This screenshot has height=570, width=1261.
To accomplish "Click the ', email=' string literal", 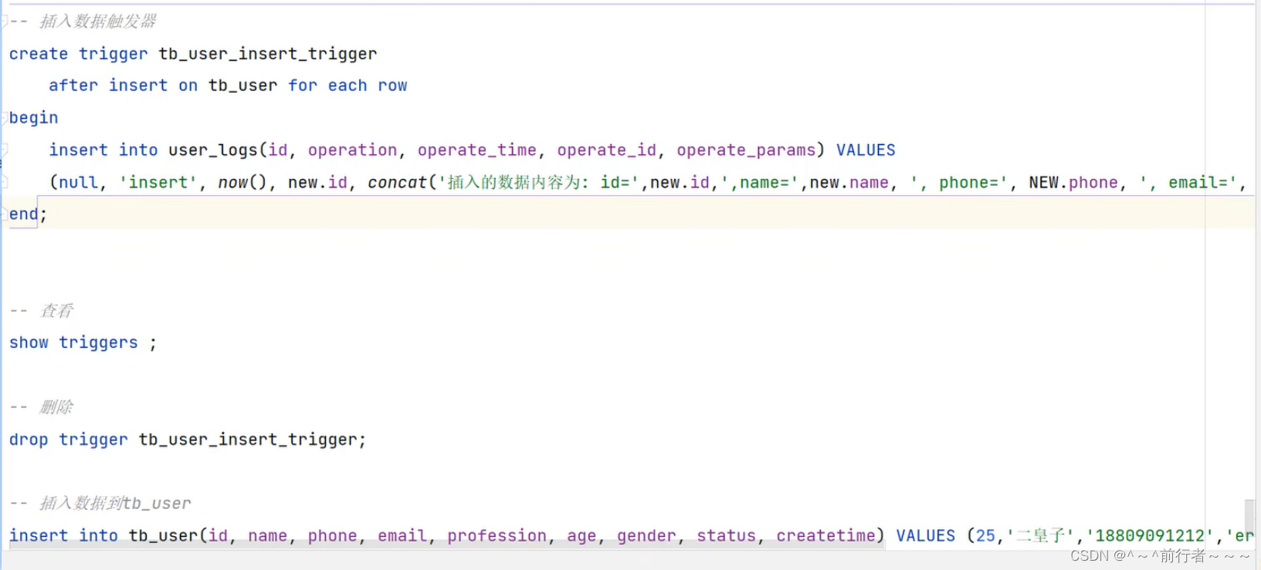I will click(x=1188, y=183).
